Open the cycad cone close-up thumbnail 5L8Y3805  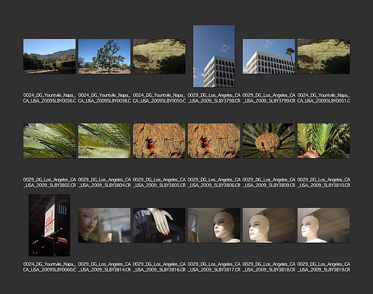159,140
